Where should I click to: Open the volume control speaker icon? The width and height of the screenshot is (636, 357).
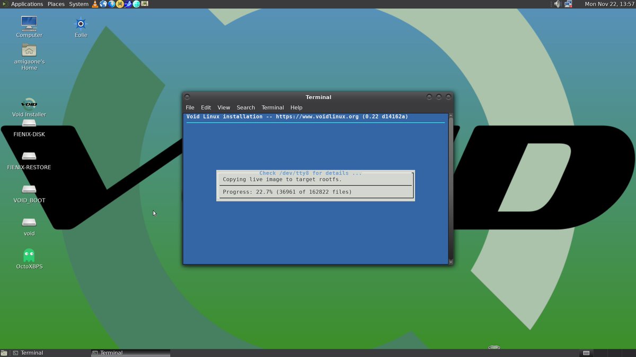(x=557, y=4)
